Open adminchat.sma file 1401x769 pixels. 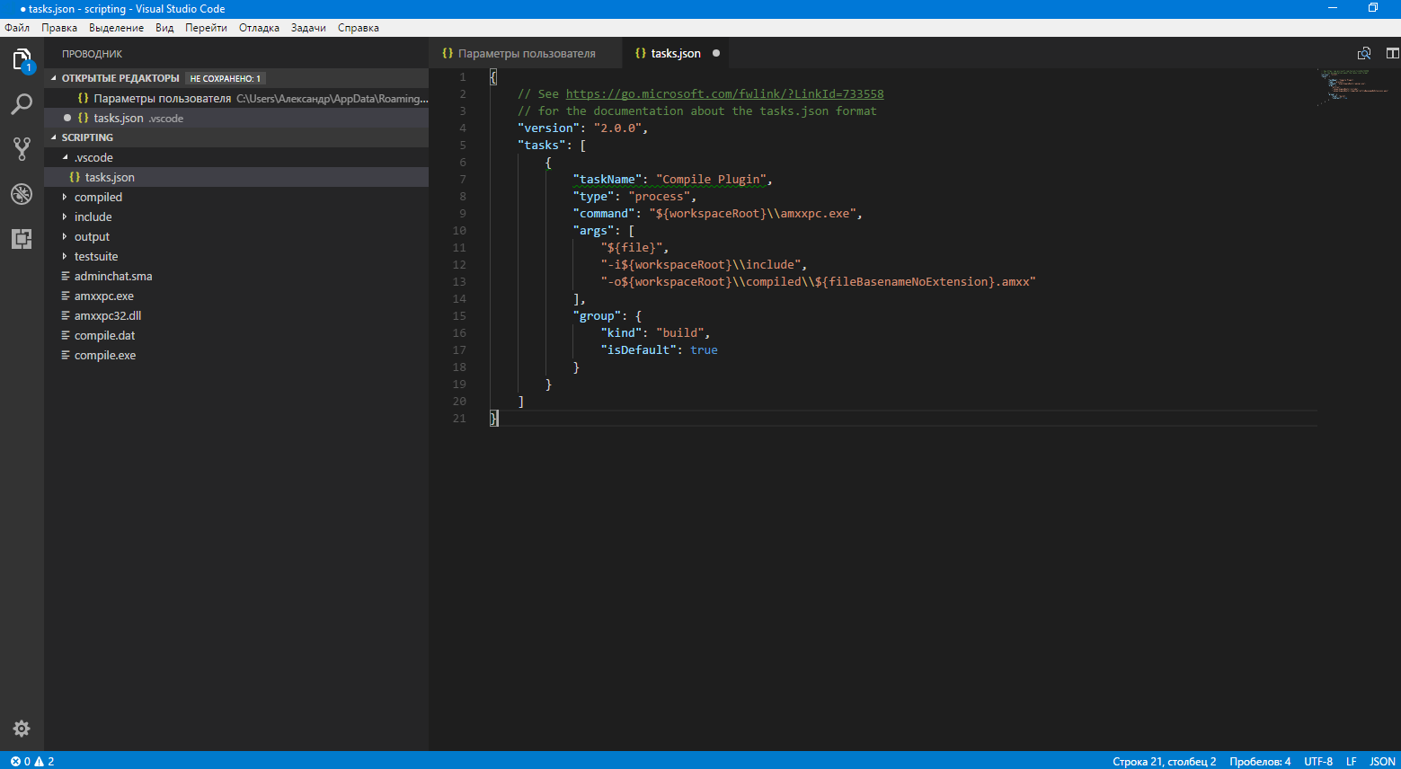(236, 276)
